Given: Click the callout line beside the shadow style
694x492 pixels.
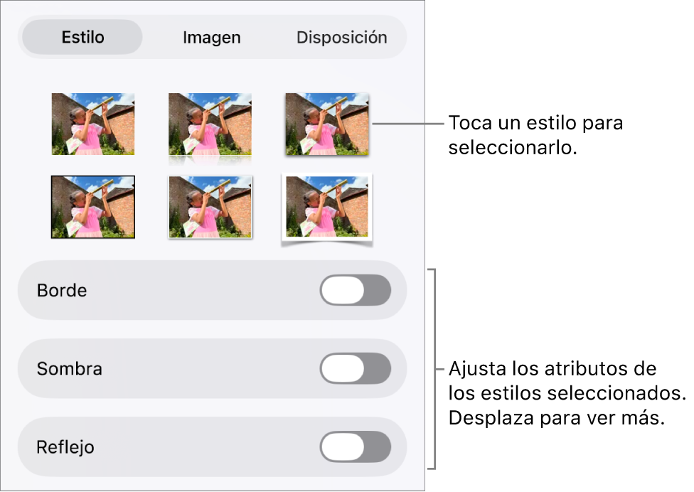Looking at the screenshot, I should click(x=408, y=124).
